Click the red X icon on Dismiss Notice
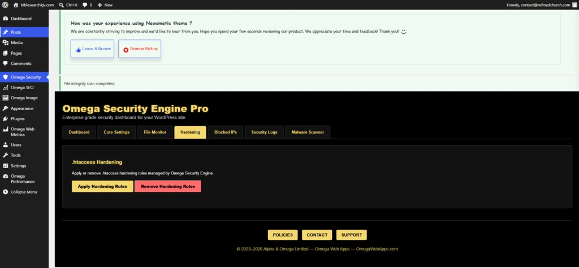Screen dimensions: 579x268 pyautogui.click(x=126, y=50)
